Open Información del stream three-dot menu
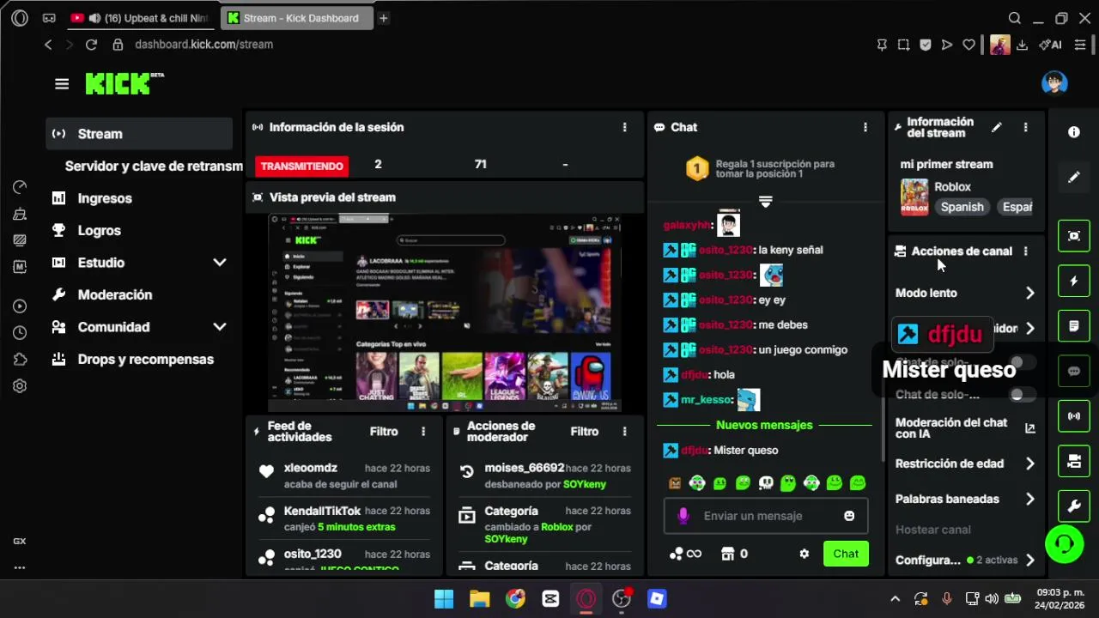The width and height of the screenshot is (1099, 618). tap(1025, 127)
